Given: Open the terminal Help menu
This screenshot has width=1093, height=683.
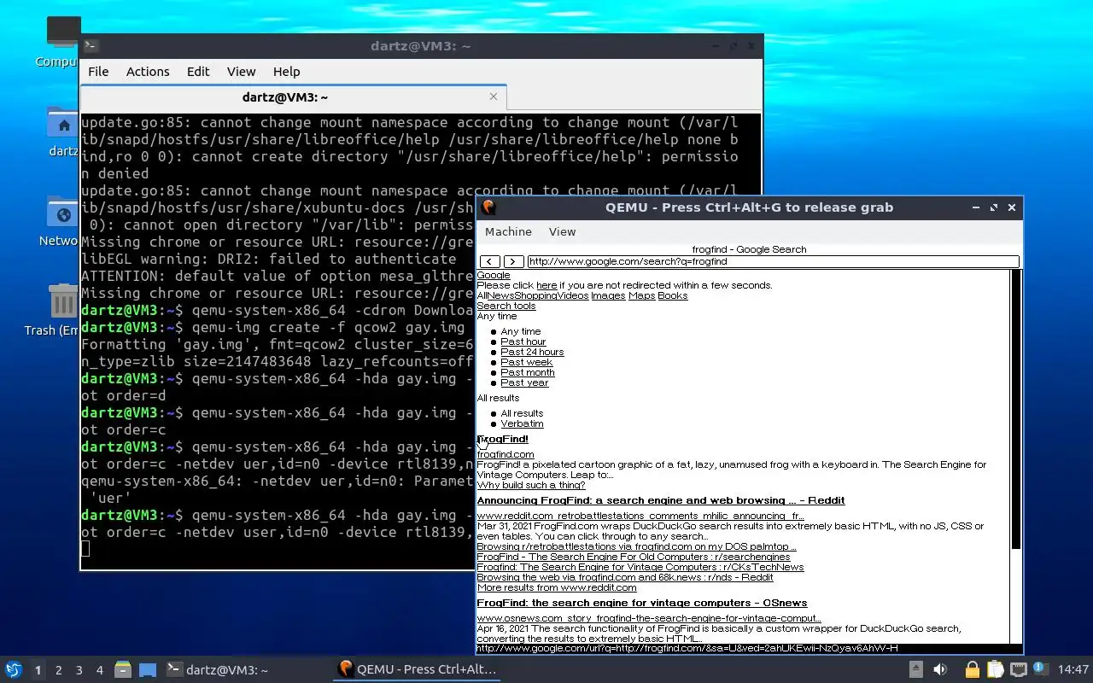Looking at the screenshot, I should click(286, 72).
